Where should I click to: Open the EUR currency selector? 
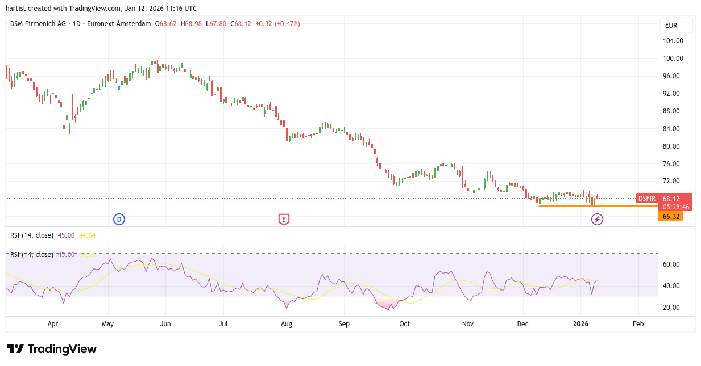pos(675,25)
